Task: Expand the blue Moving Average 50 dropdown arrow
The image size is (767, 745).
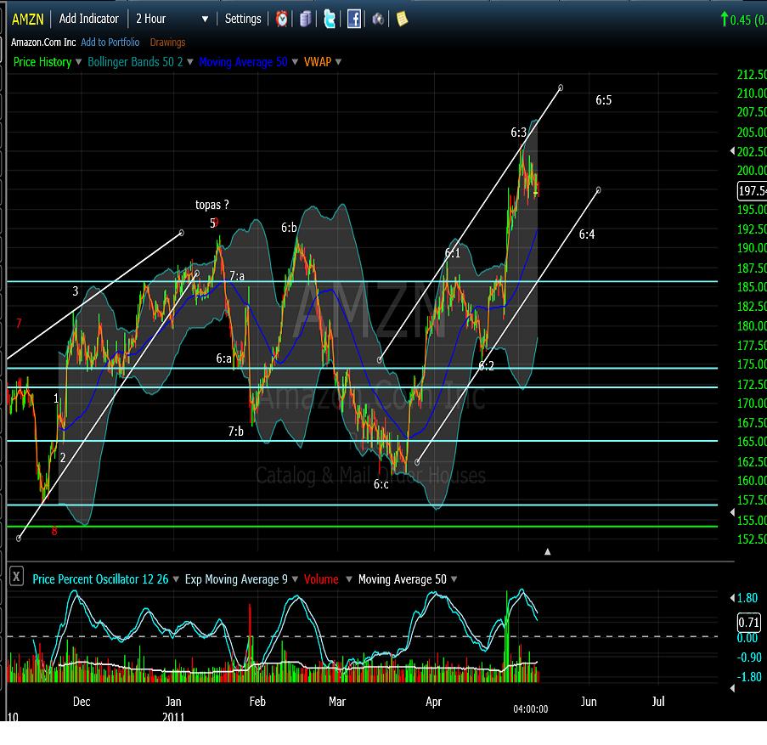Action: tap(295, 62)
